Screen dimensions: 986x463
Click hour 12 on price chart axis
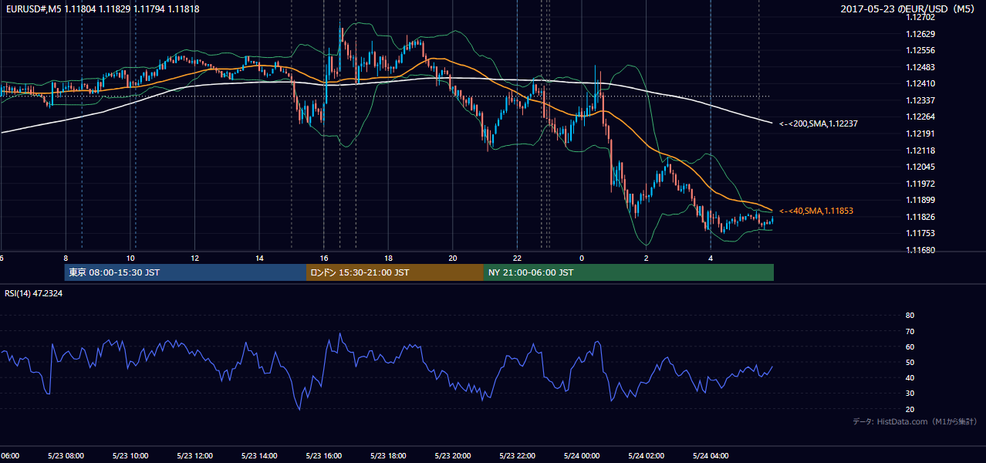click(x=194, y=258)
